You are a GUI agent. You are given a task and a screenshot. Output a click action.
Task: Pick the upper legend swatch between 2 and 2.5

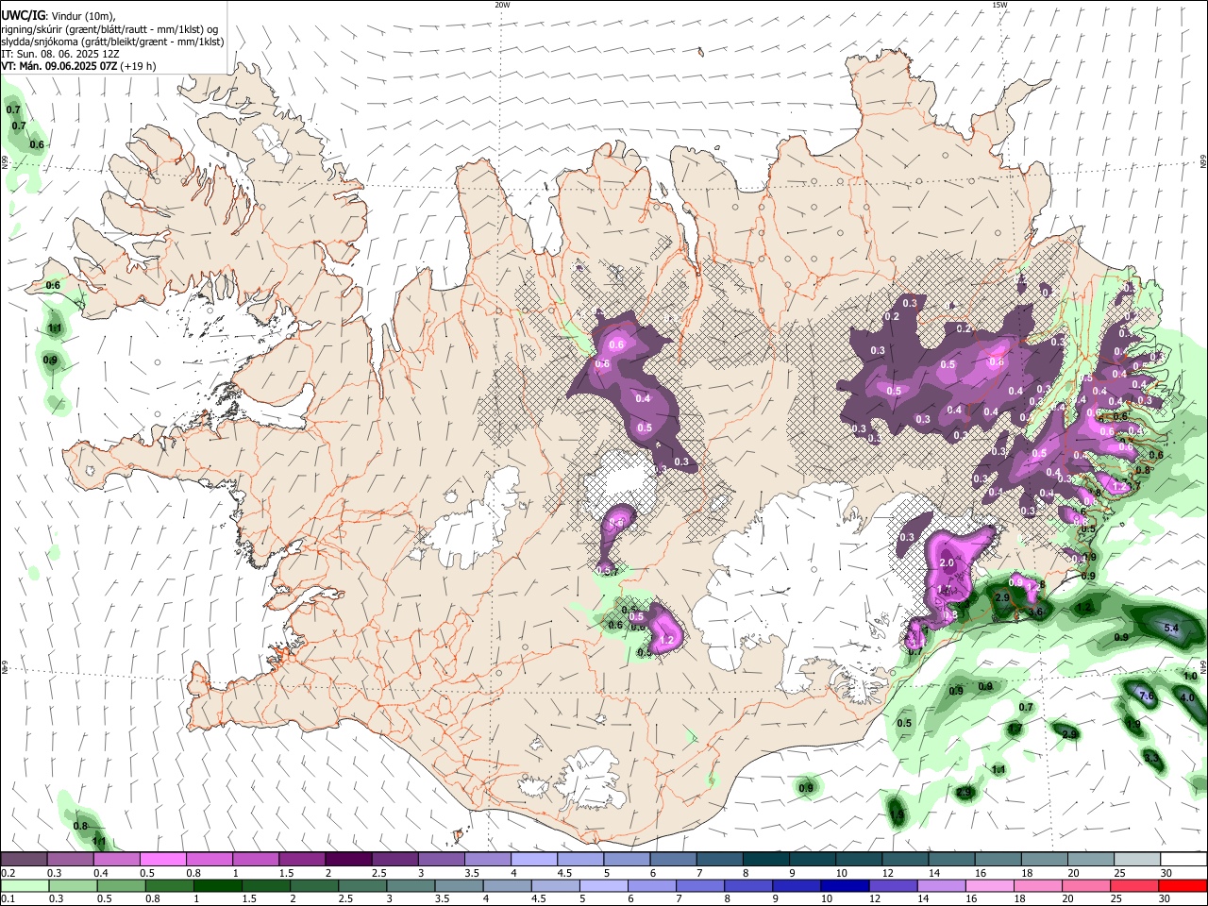(348, 860)
